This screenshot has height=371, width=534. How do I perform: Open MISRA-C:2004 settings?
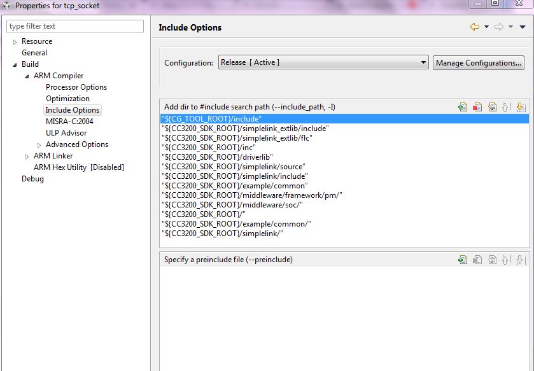click(69, 122)
